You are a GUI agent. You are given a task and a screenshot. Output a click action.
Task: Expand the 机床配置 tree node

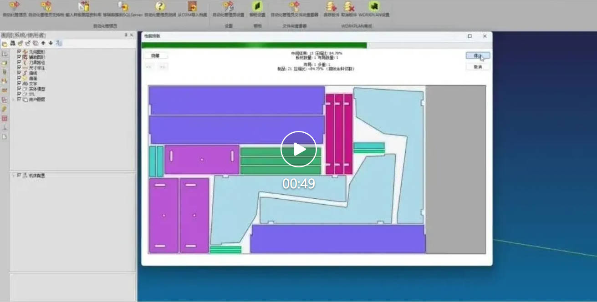pyautogui.click(x=14, y=175)
